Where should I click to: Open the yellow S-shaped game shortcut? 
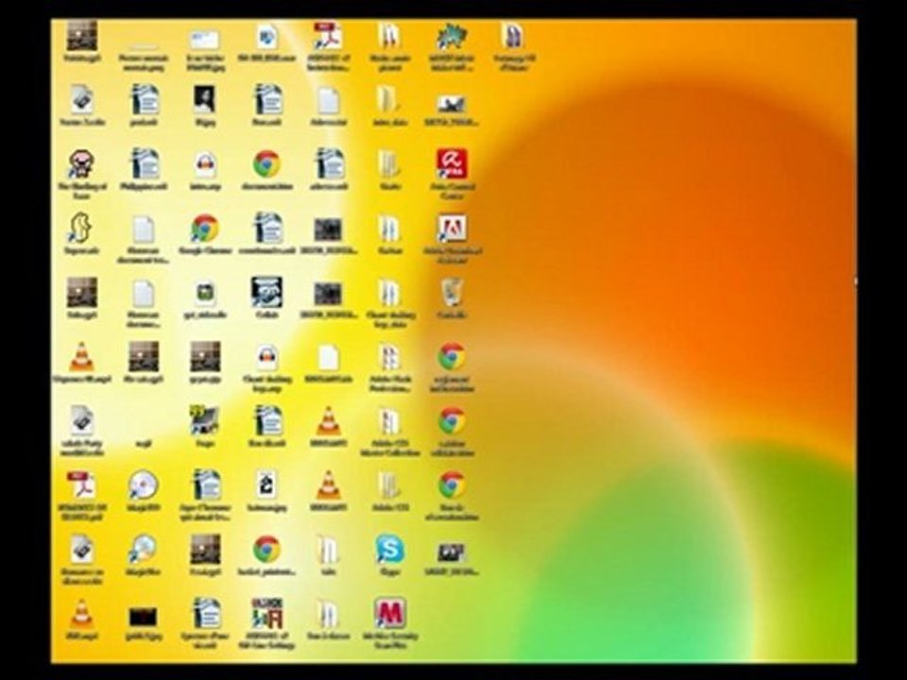[x=81, y=229]
